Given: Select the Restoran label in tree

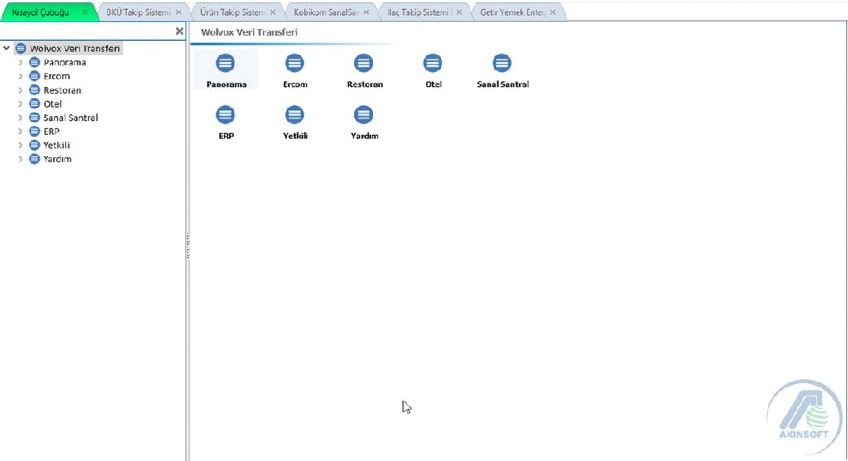Looking at the screenshot, I should pyautogui.click(x=62, y=90).
